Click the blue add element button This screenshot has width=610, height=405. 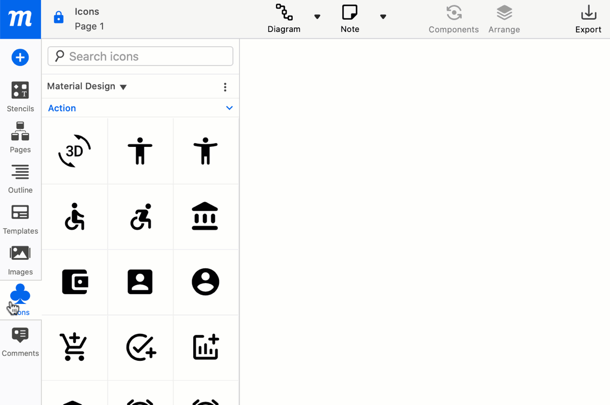[x=20, y=57]
